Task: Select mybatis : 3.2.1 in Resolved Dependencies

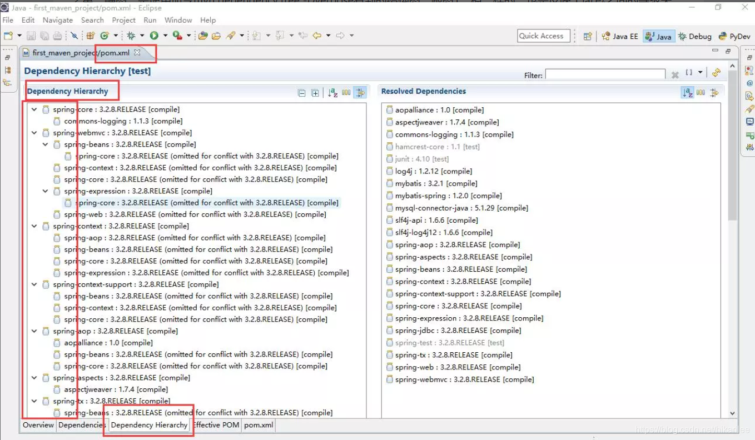Action: point(432,183)
